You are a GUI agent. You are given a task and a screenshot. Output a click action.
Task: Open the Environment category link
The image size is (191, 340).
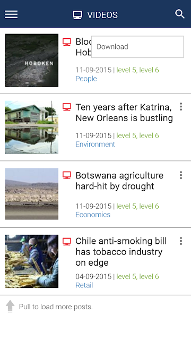tap(95, 144)
